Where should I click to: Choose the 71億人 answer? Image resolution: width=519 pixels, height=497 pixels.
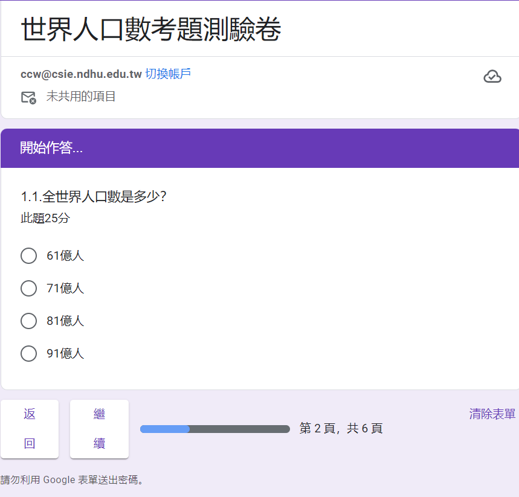(x=28, y=289)
